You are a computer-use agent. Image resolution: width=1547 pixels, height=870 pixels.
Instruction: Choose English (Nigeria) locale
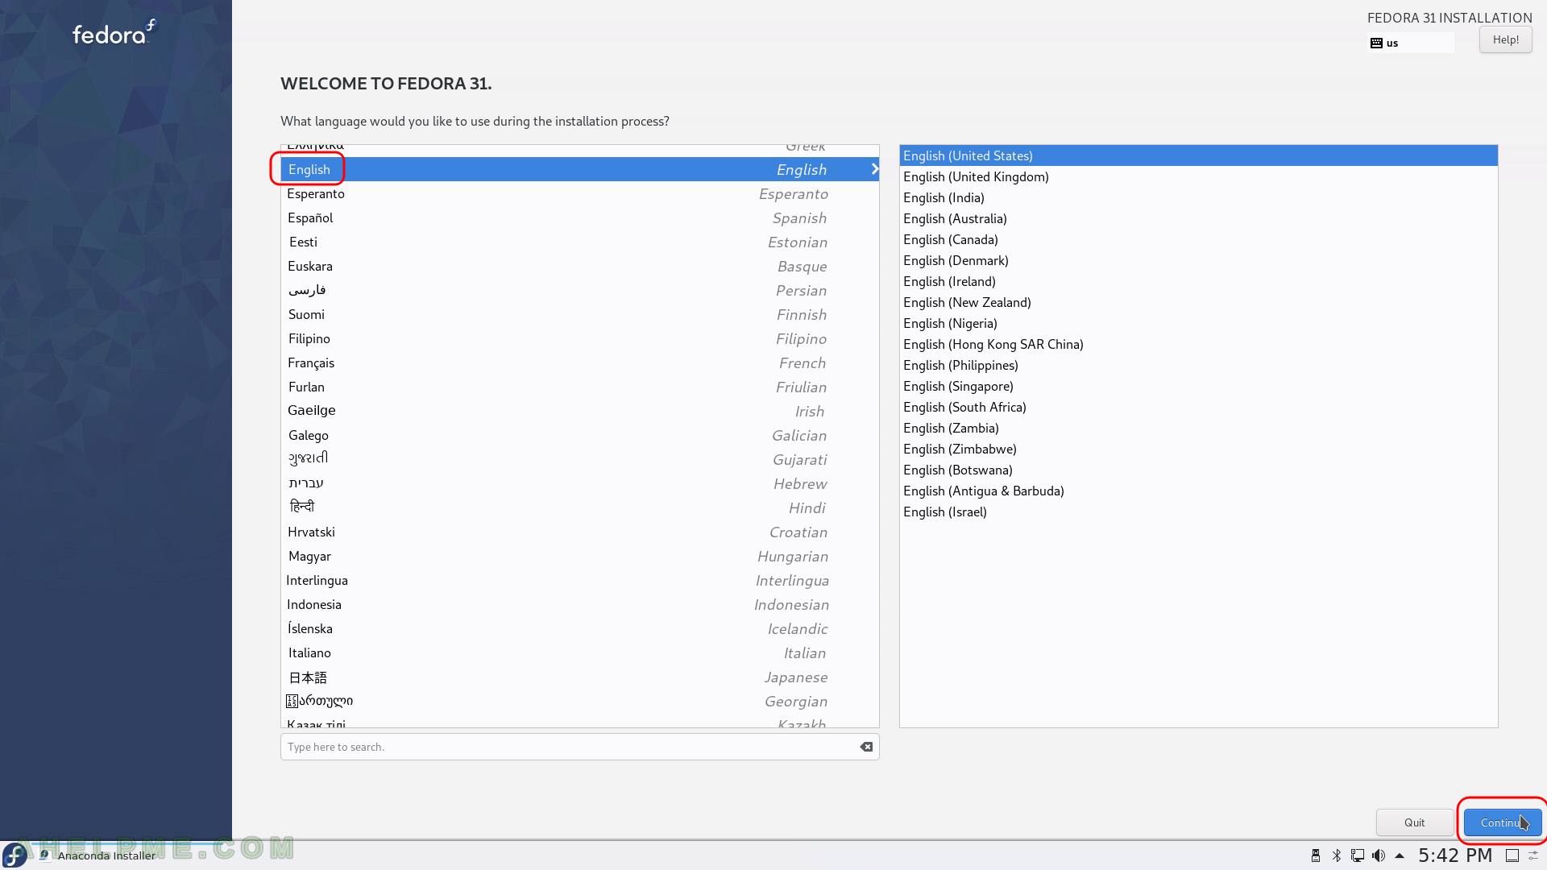pyautogui.click(x=1198, y=323)
